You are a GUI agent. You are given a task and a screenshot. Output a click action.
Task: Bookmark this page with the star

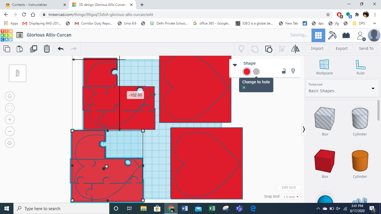(x=328, y=14)
